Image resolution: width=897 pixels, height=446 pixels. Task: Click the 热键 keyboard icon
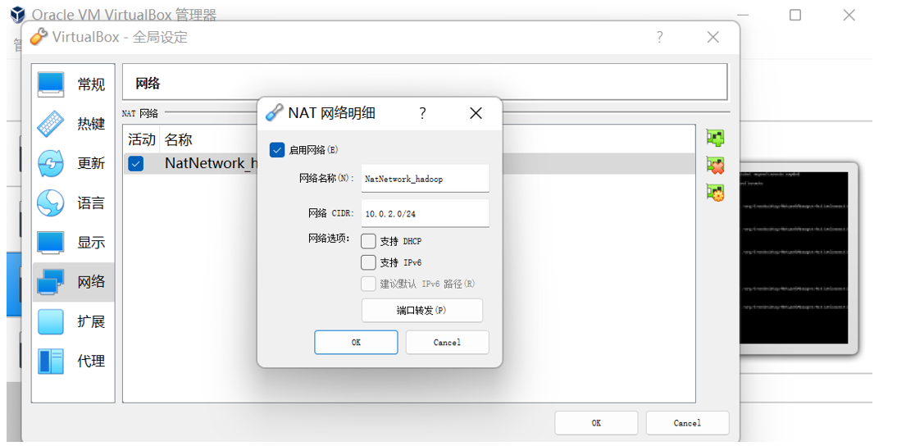coord(51,124)
